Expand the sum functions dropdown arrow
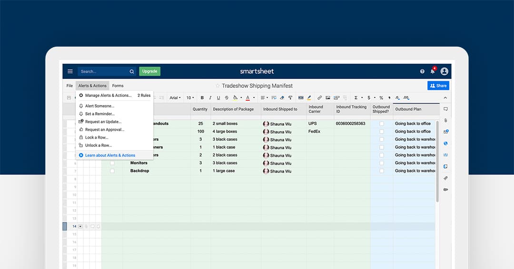The width and height of the screenshot is (514, 269). [x=362, y=98]
